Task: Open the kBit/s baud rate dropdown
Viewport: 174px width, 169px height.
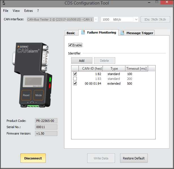Action: coord(136,19)
